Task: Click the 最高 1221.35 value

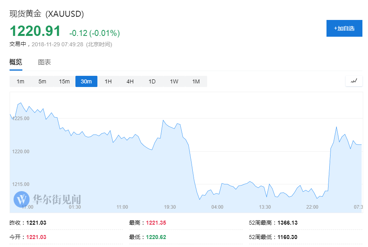Action: [156, 223]
